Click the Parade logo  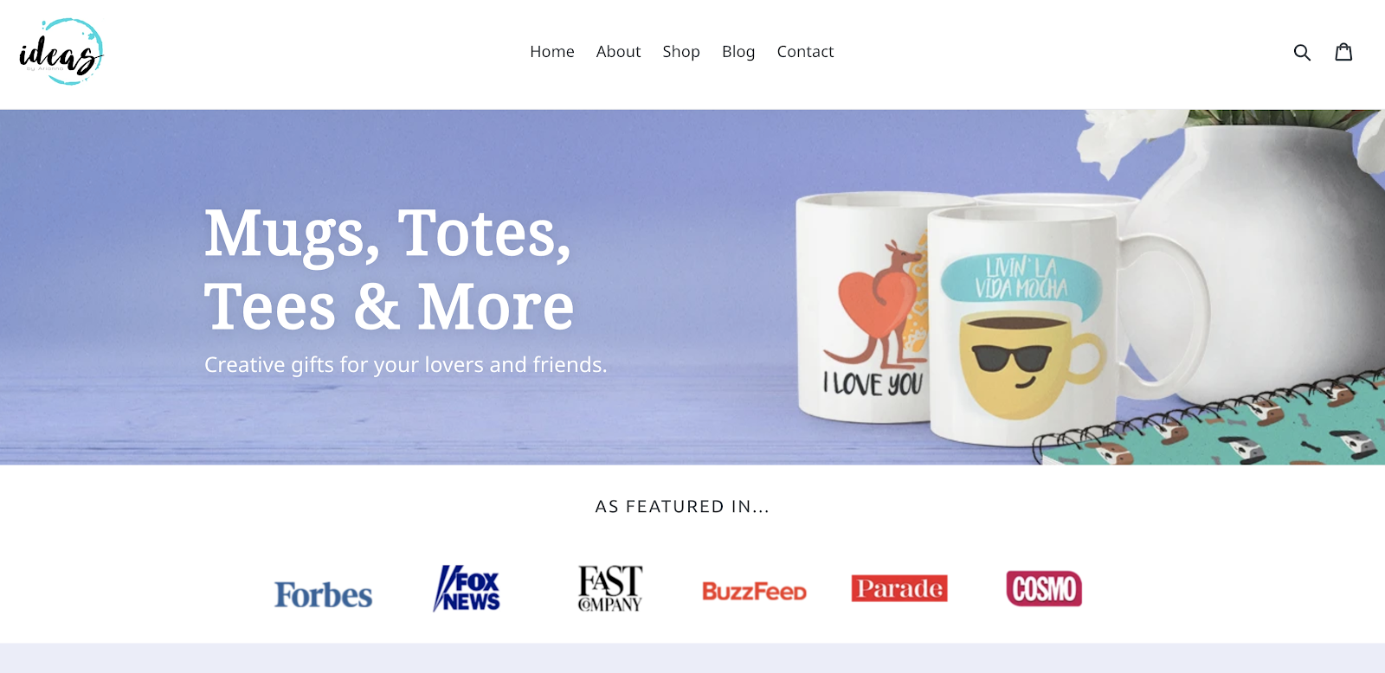[x=899, y=588]
